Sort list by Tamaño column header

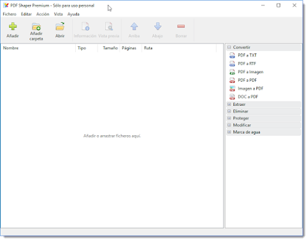(x=108, y=48)
